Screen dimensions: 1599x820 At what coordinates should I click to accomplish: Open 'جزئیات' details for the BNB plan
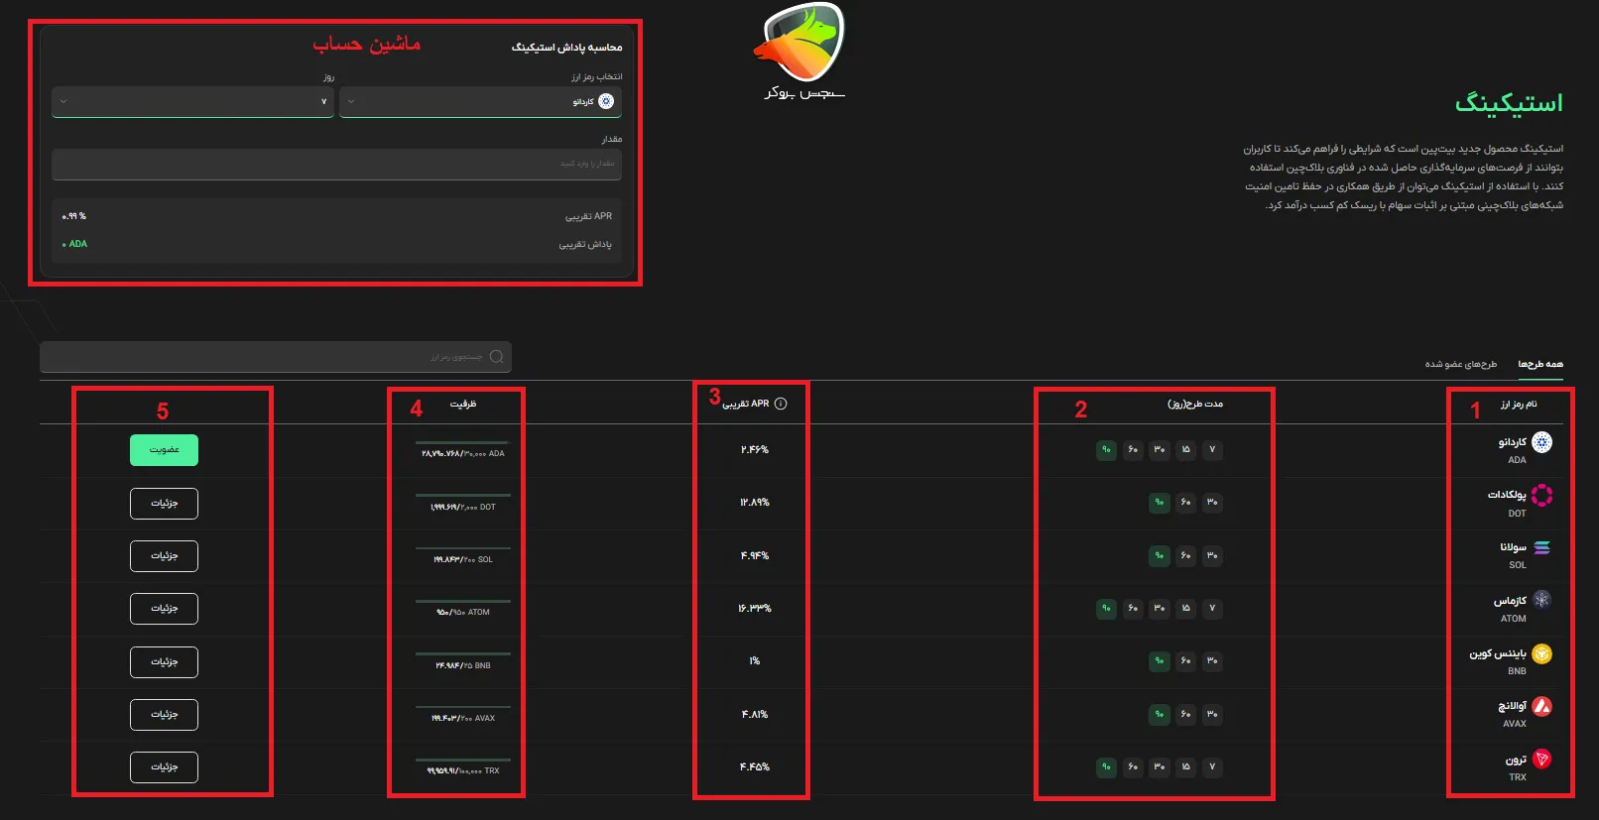164,662
